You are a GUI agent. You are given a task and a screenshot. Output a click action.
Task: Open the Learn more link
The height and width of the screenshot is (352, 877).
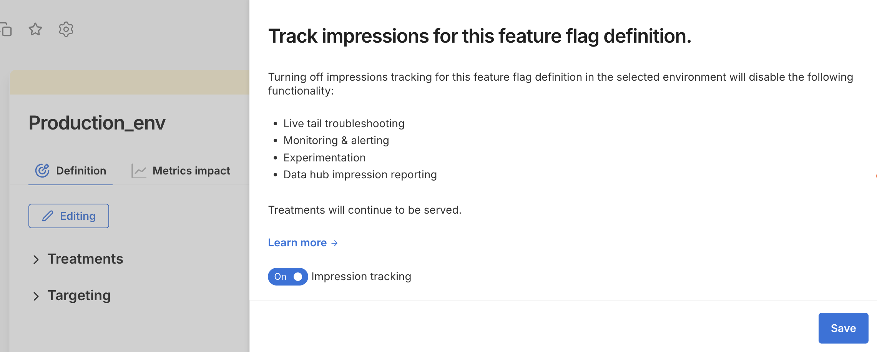pos(297,242)
